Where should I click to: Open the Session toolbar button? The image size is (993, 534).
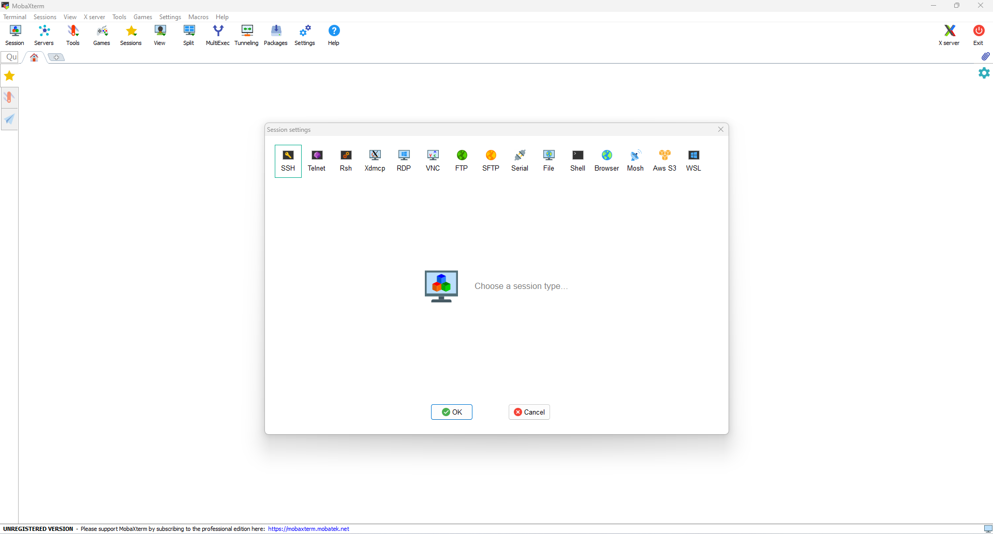pyautogui.click(x=15, y=35)
